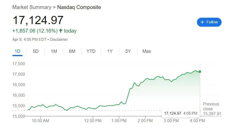Switch to the 1M tab

54,51
